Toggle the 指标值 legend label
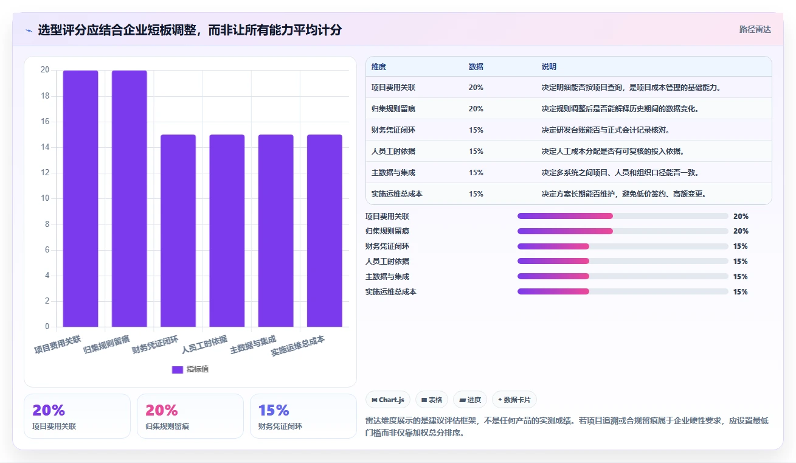The height and width of the screenshot is (463, 796). 198,369
